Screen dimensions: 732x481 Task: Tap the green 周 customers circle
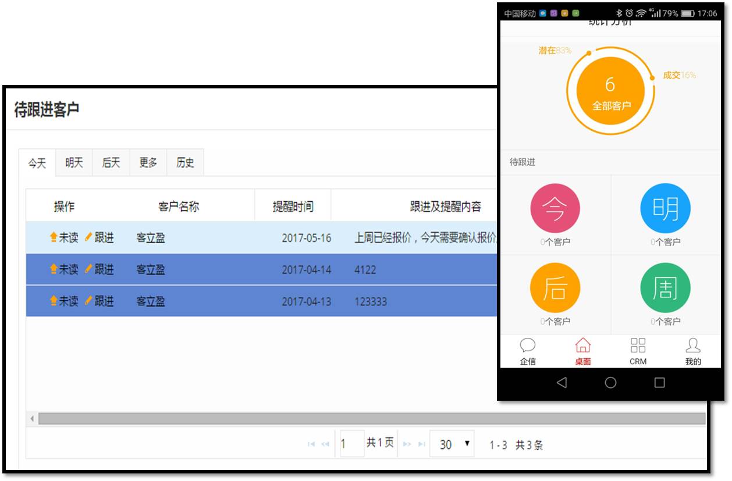point(665,288)
